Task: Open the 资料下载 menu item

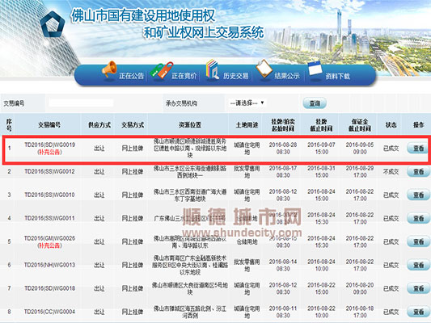Action: [338, 76]
